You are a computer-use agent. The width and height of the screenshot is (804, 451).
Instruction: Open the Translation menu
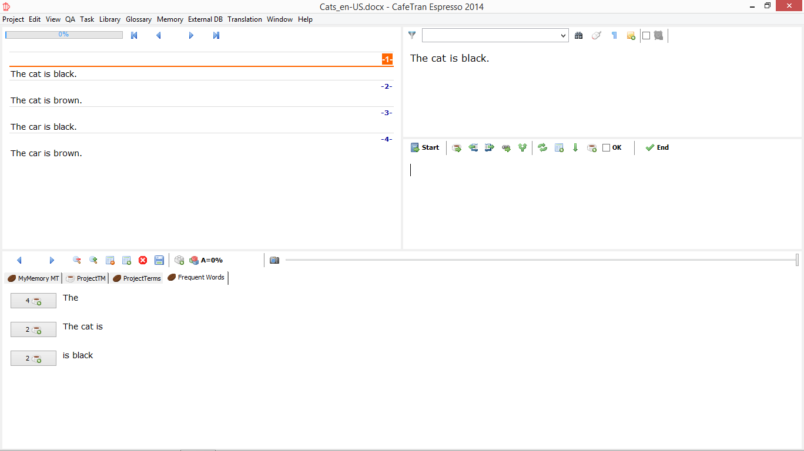pos(244,19)
